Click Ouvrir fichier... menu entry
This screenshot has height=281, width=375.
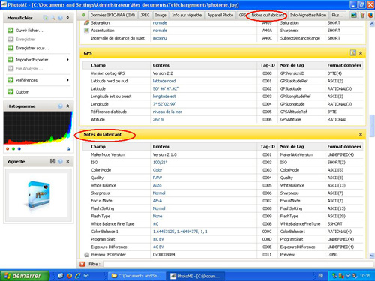[x=29, y=31]
